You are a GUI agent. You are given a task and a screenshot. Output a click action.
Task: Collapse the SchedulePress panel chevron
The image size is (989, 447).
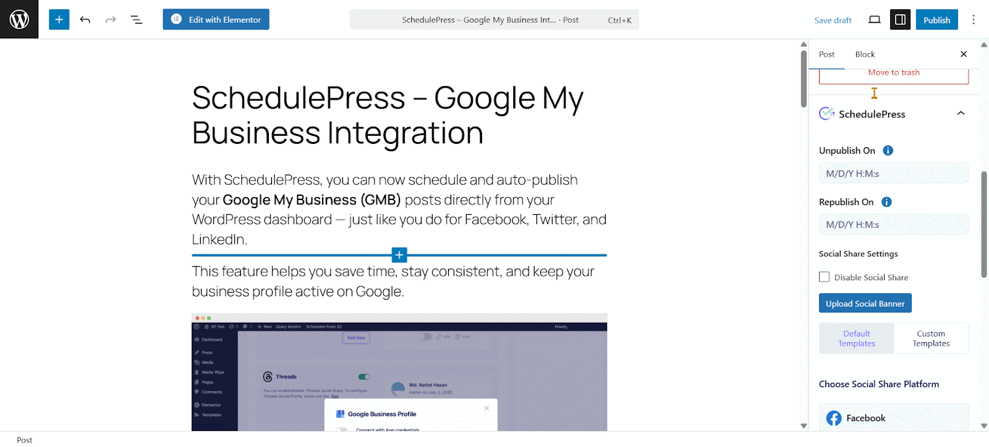click(x=961, y=114)
